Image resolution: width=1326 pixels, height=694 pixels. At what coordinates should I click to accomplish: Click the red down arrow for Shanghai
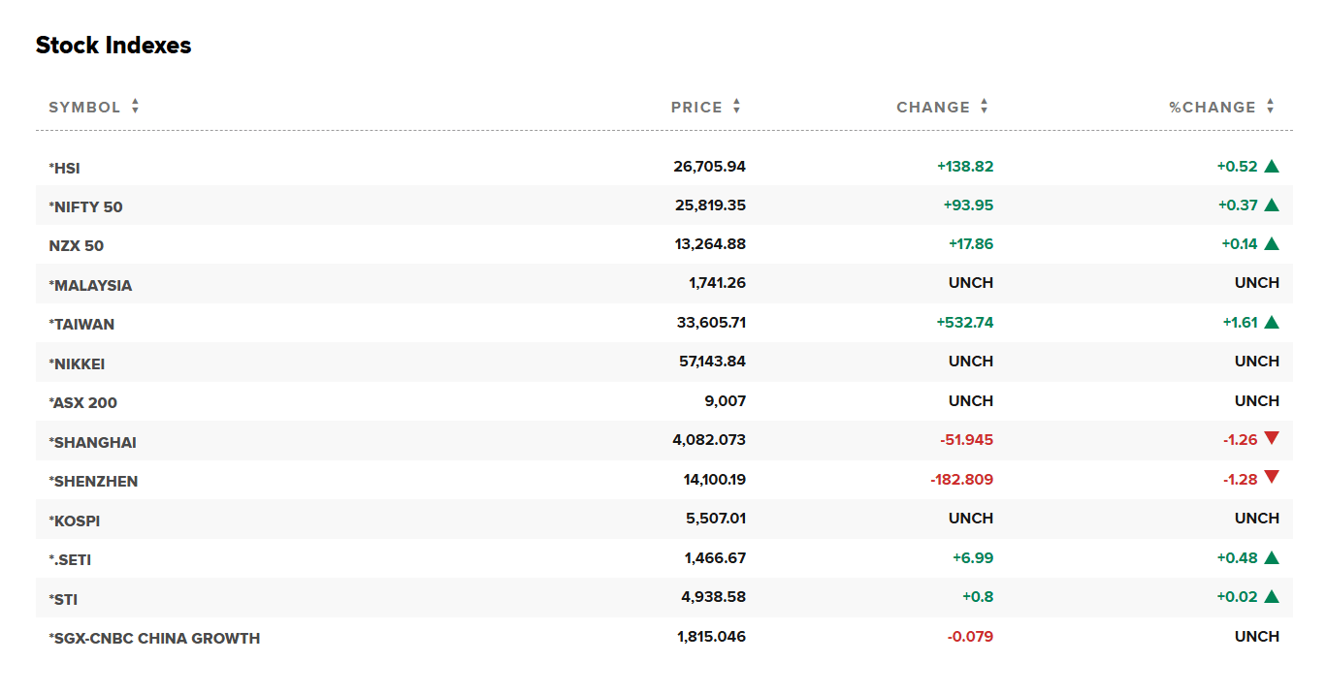click(x=1272, y=438)
